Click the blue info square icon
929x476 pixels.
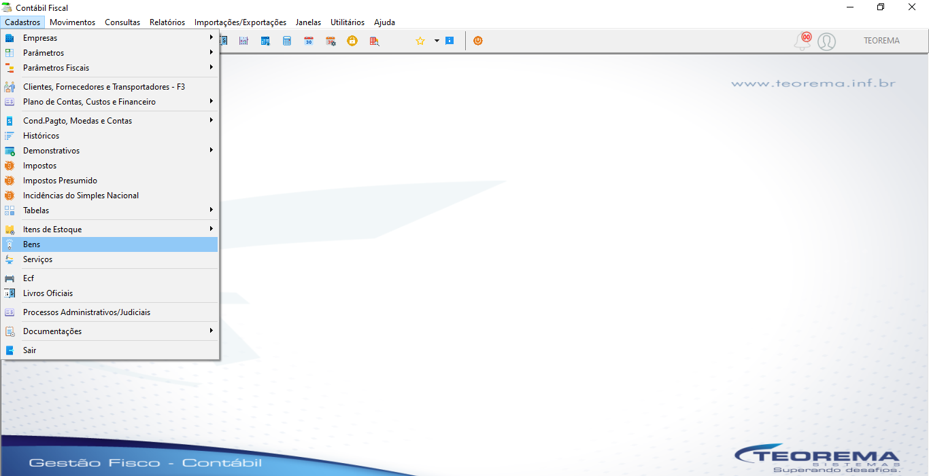[x=450, y=41]
